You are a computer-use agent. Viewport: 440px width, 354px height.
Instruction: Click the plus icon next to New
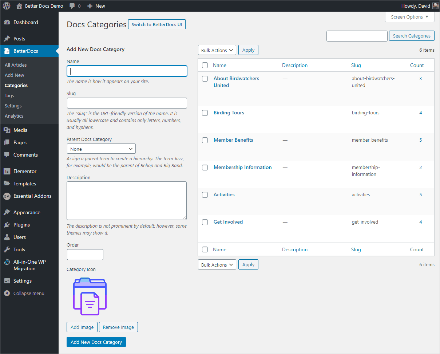[x=90, y=6]
